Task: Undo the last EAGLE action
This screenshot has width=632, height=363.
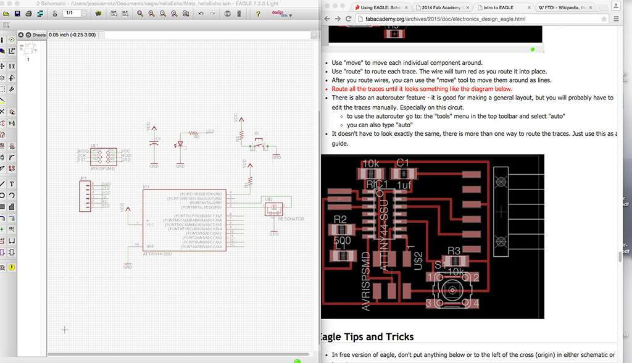Action: [201, 14]
